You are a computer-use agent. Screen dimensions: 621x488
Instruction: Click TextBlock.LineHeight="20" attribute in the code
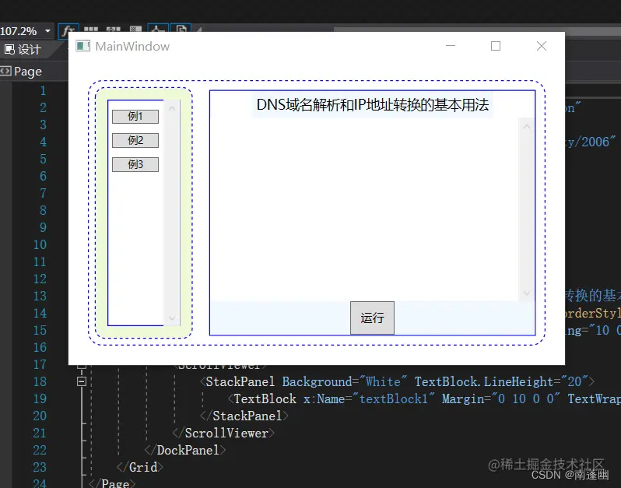pos(501,381)
